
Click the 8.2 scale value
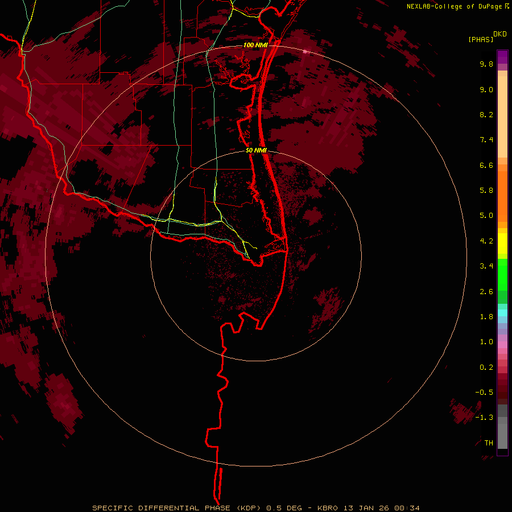pyautogui.click(x=486, y=114)
